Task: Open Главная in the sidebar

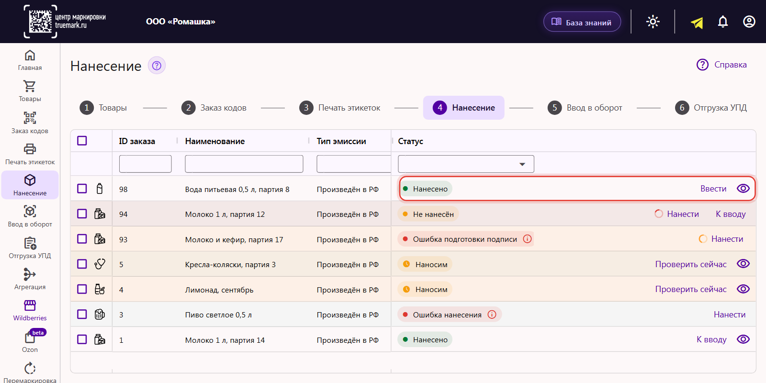Action: pos(30,60)
